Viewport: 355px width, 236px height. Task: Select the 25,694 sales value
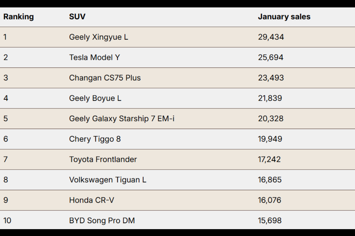coord(271,57)
